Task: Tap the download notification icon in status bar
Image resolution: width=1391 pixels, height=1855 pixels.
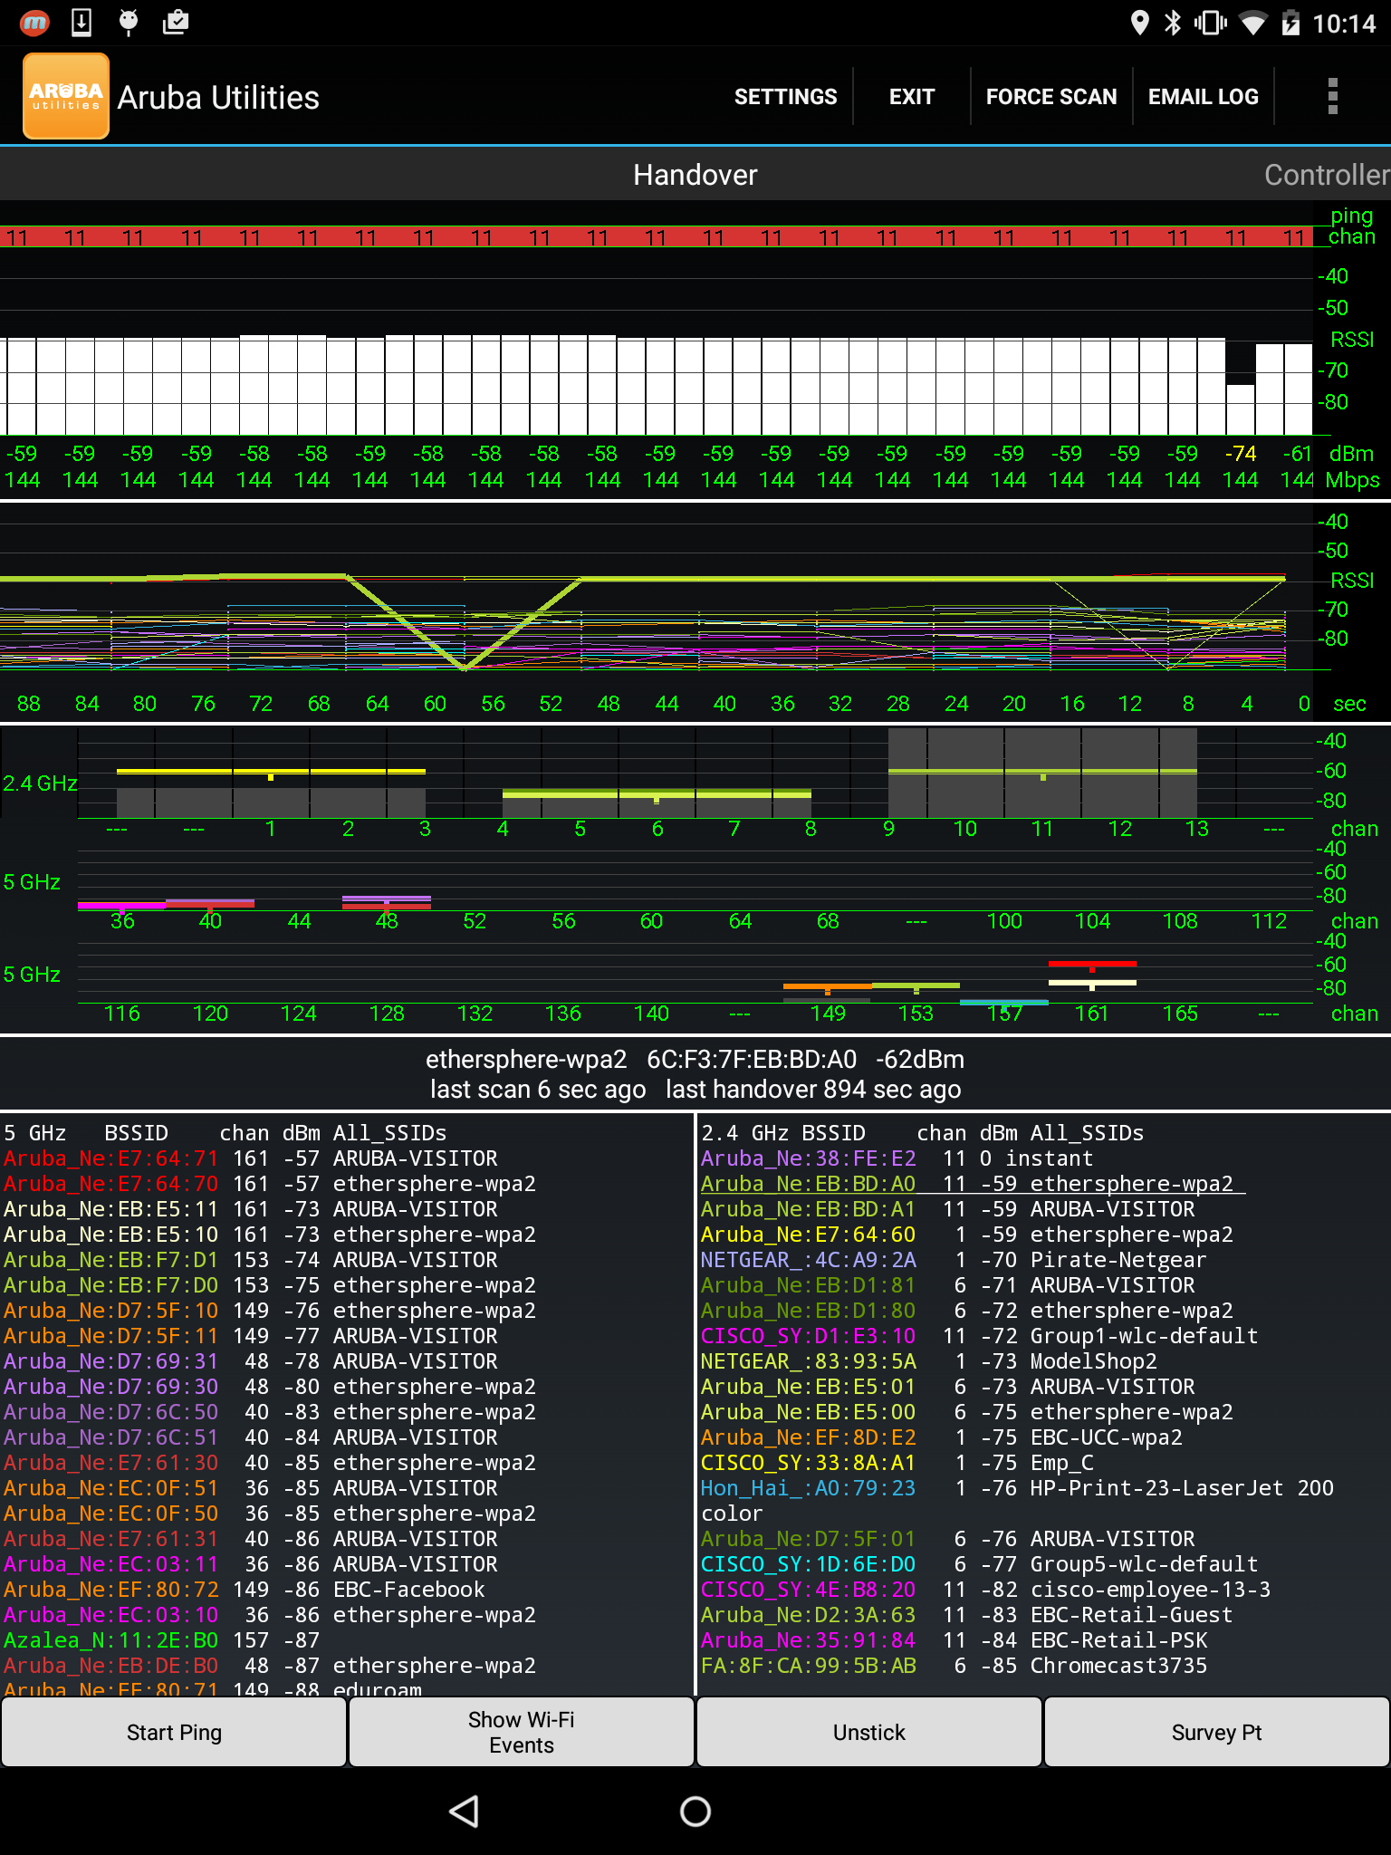Action: pyautogui.click(x=82, y=23)
